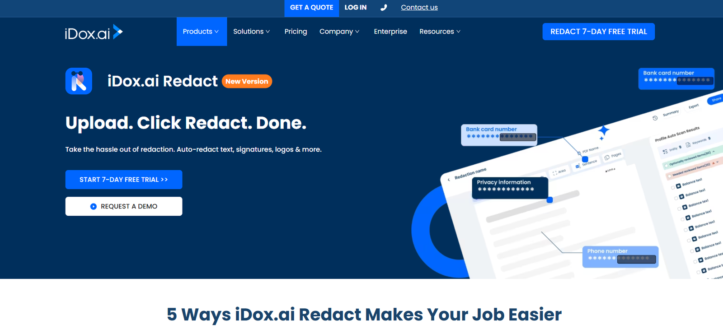Screen dimensions: 723x329
Task: Check the Needed reviewed items checkbox
Action: [669, 176]
